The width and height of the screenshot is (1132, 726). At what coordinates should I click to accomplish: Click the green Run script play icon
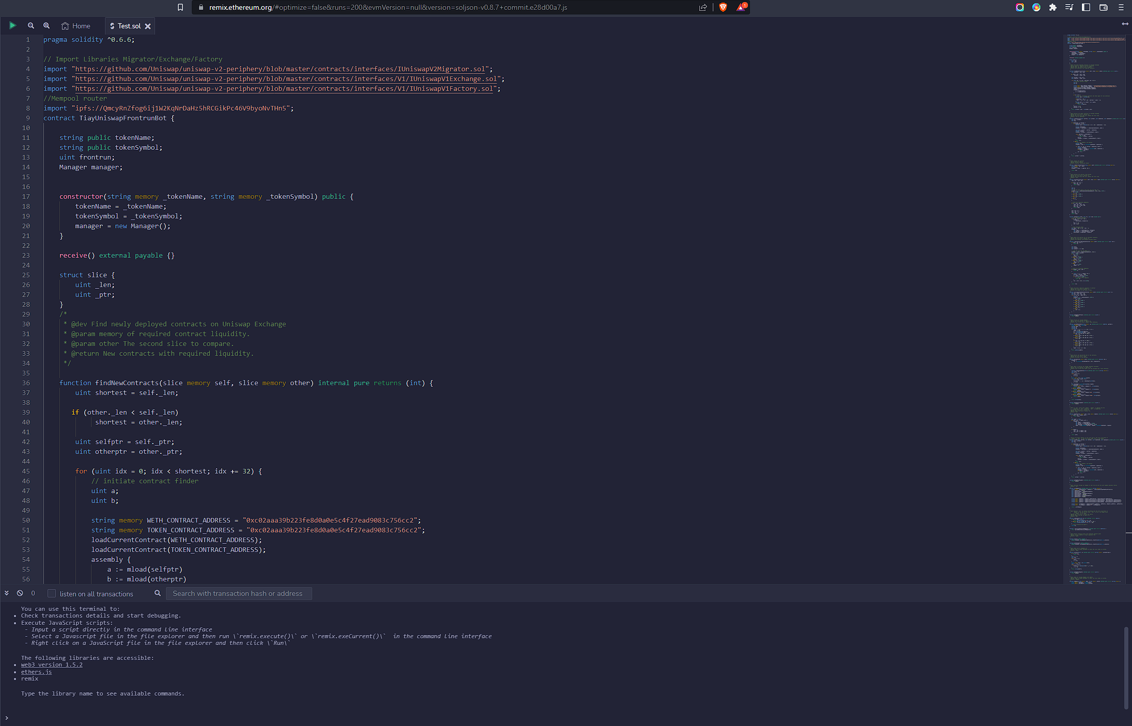[12, 25]
